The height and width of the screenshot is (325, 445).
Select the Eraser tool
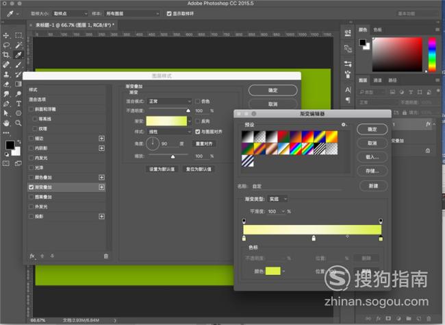coord(6,84)
